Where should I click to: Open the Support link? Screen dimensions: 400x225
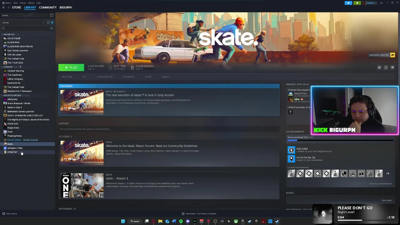tap(166, 77)
